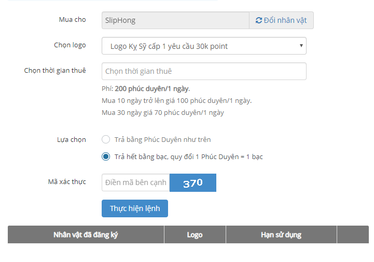Click the refresh icon beside Đổi nhân vật
Image resolution: width=374 pixels, height=262 pixels.
click(x=259, y=20)
